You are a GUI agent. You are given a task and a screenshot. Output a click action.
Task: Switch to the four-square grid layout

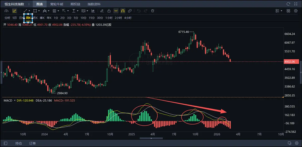(289, 11)
